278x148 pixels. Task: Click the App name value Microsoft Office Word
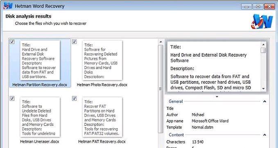210,121
